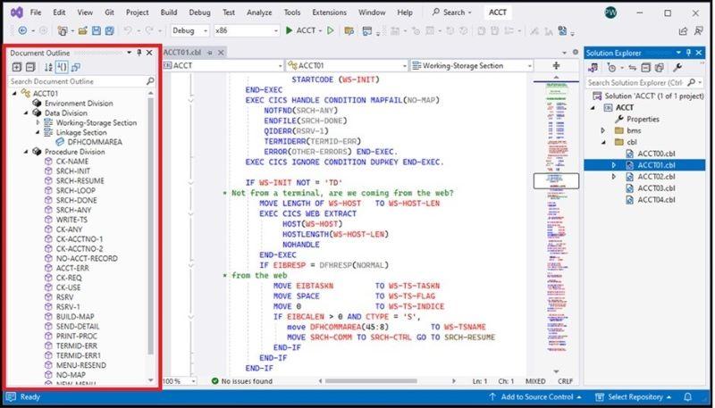Open the Extensions menu
Image resolution: width=715 pixels, height=408 pixels.
pos(330,12)
